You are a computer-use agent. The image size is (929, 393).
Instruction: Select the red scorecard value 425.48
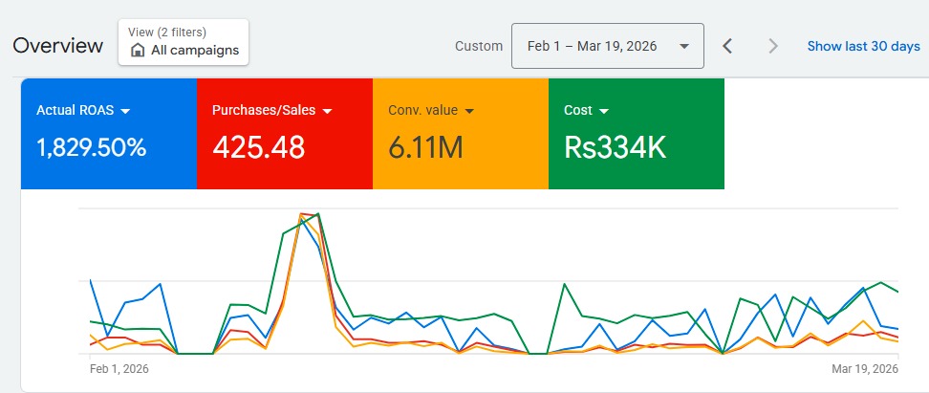tap(259, 147)
